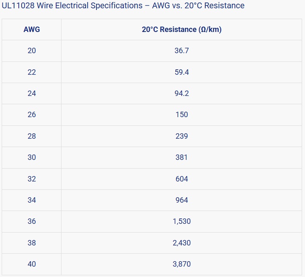Click the AWG 24 cell
The height and width of the screenshot is (277, 305).
[32, 93]
